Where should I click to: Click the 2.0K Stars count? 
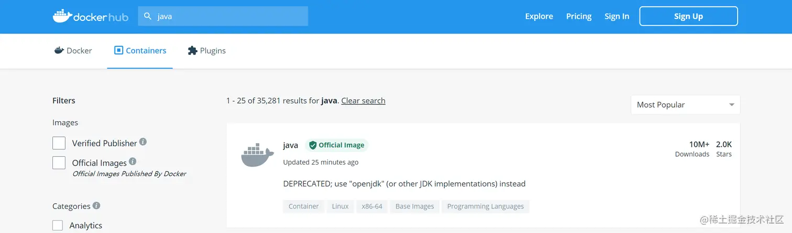click(724, 149)
